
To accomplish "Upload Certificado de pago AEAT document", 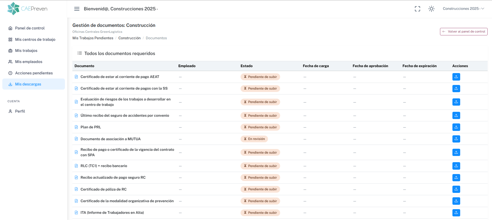I will [x=456, y=77].
